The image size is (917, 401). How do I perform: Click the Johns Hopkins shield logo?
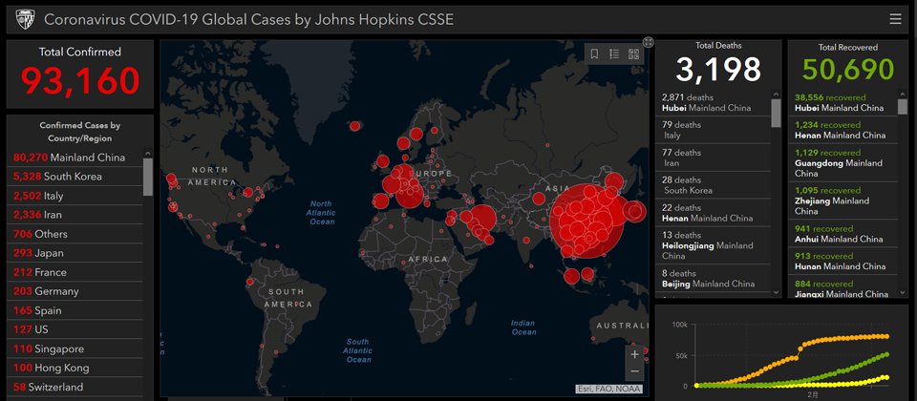(25, 19)
